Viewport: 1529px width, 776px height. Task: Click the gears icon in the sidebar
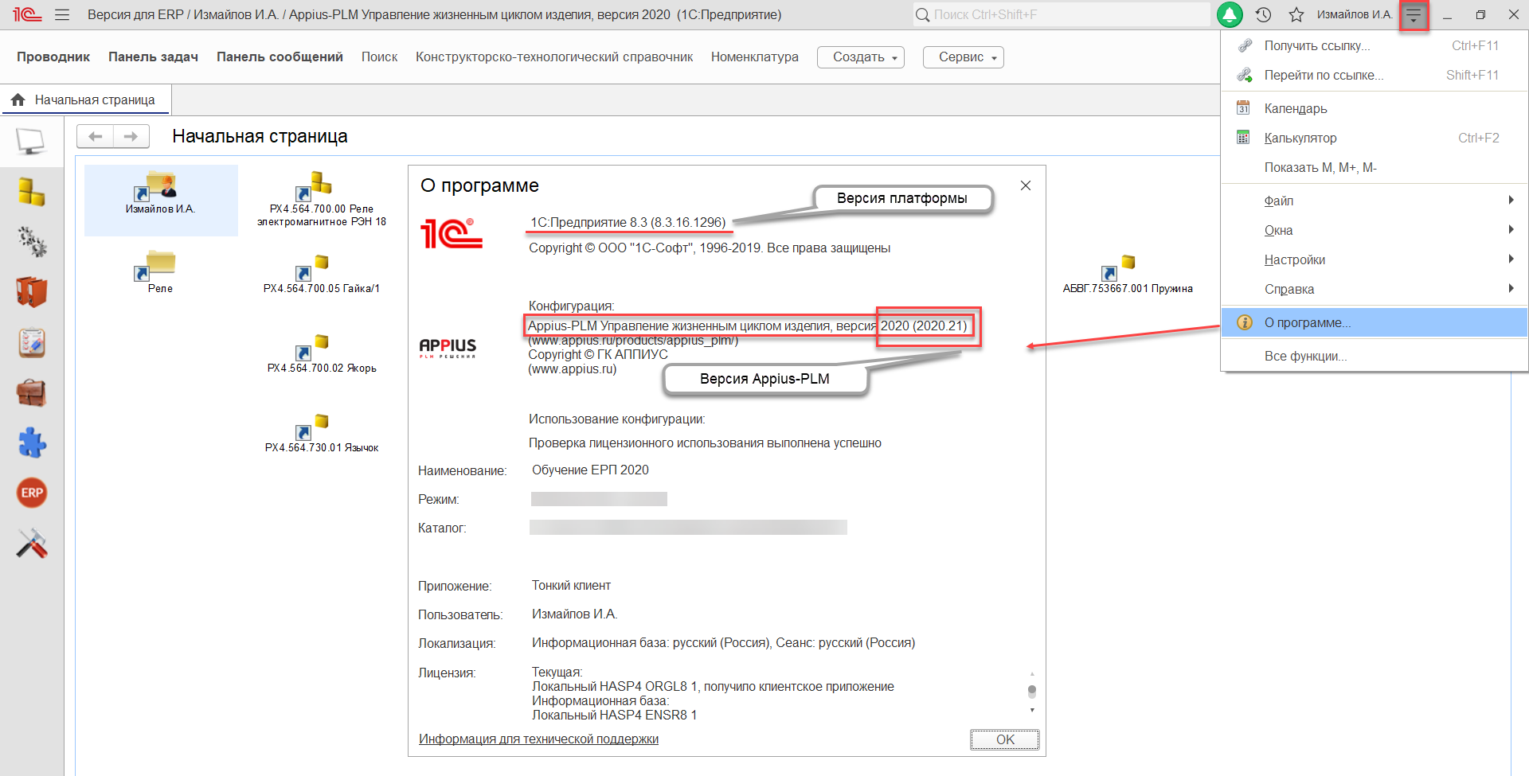[31, 242]
